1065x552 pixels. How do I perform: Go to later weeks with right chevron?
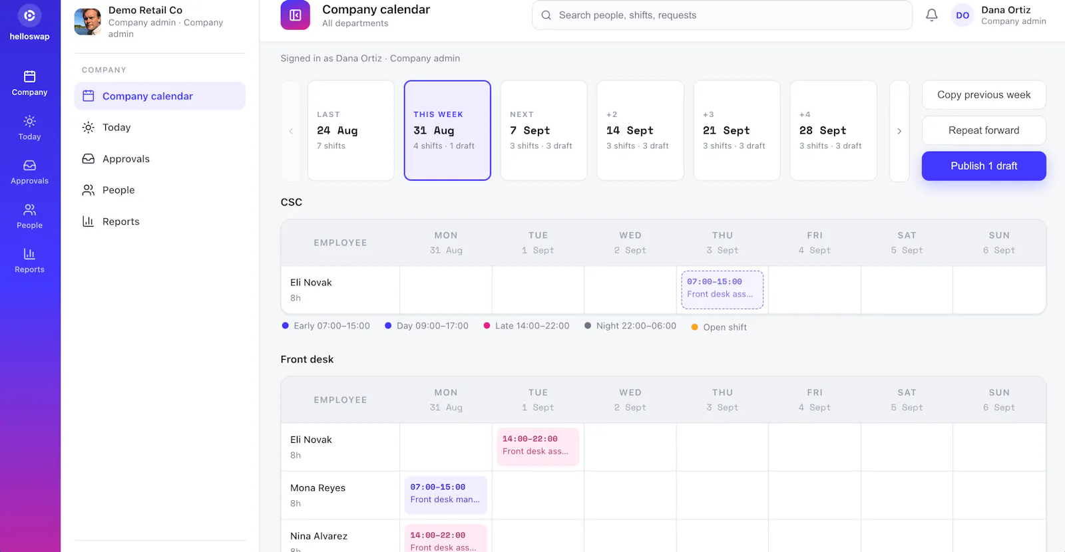899,131
